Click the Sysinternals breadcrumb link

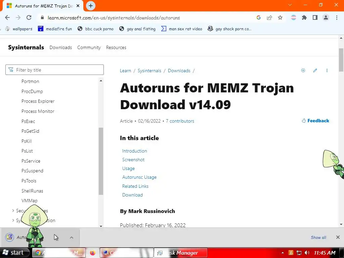pyautogui.click(x=149, y=71)
